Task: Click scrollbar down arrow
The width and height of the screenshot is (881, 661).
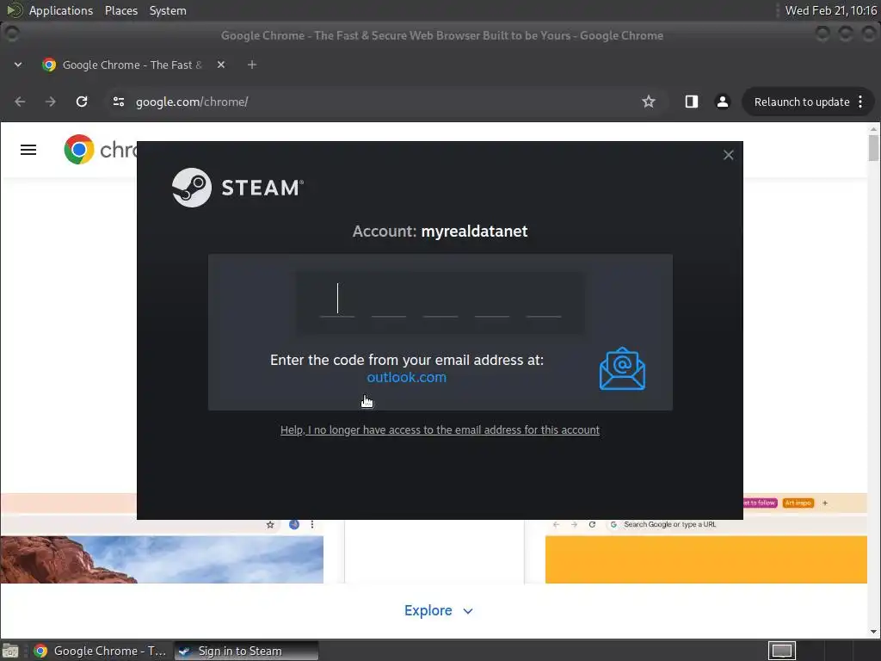Action: 873,632
